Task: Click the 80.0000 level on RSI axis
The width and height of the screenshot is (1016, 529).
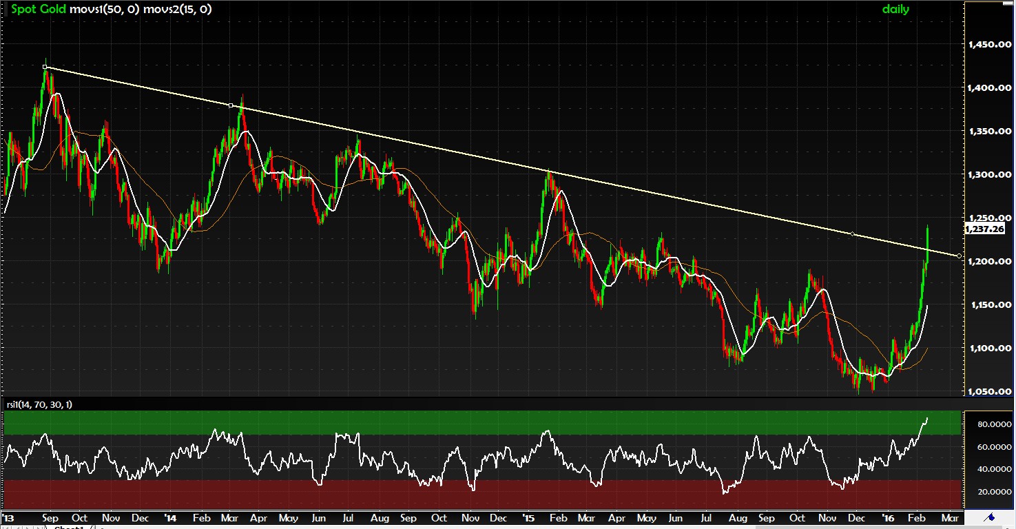Action: (x=988, y=425)
